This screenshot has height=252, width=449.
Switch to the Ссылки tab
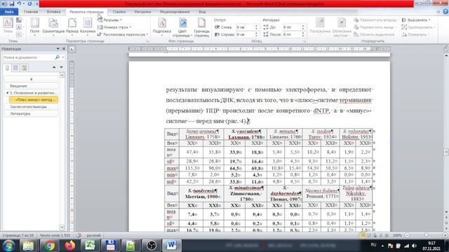coord(119,12)
